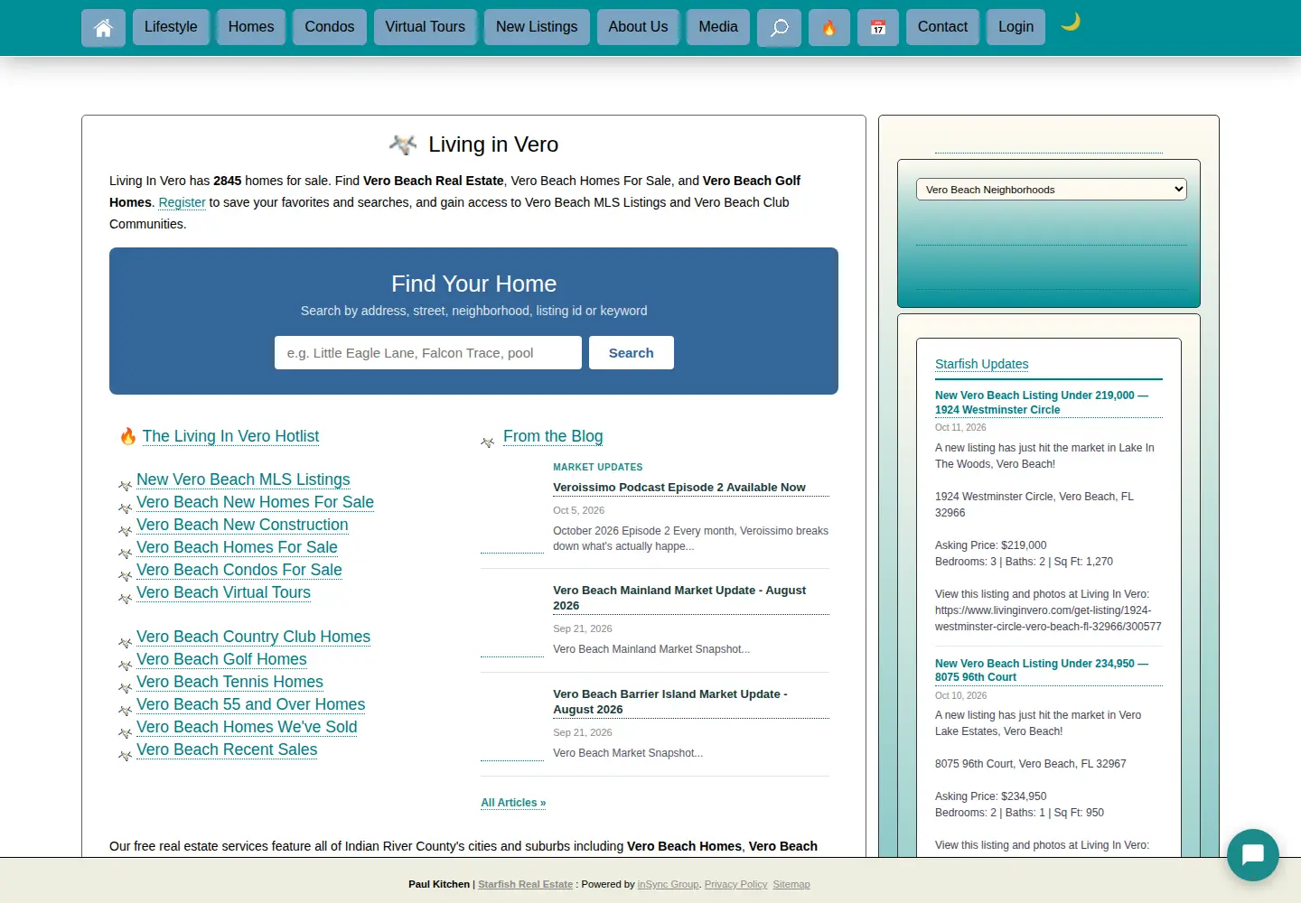Open the chat bubble widget
This screenshot has height=903, width=1301.
(1252, 854)
